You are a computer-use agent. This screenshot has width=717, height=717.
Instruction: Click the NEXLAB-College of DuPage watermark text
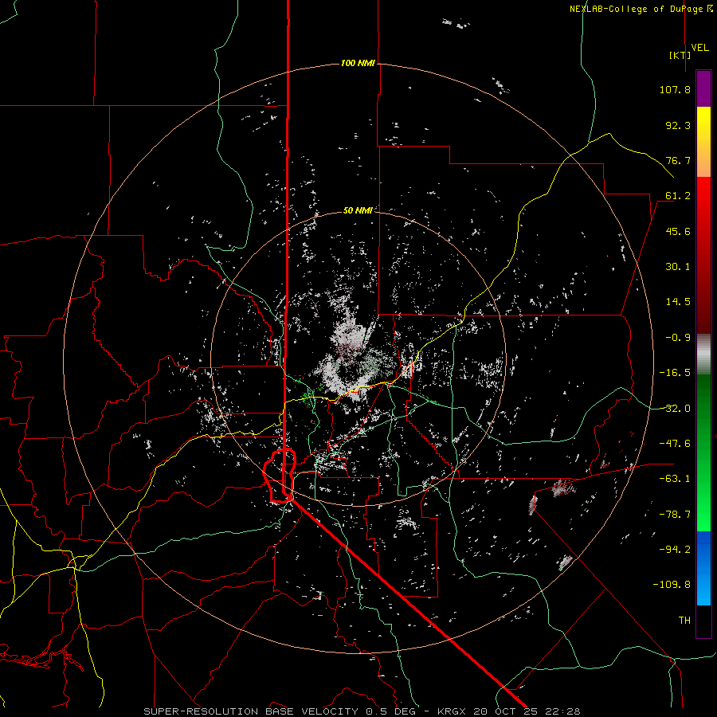tap(641, 9)
